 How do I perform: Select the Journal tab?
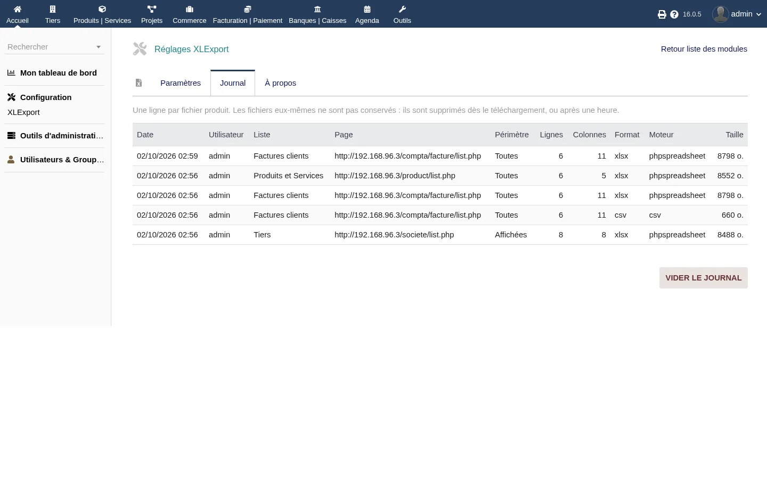(x=233, y=83)
